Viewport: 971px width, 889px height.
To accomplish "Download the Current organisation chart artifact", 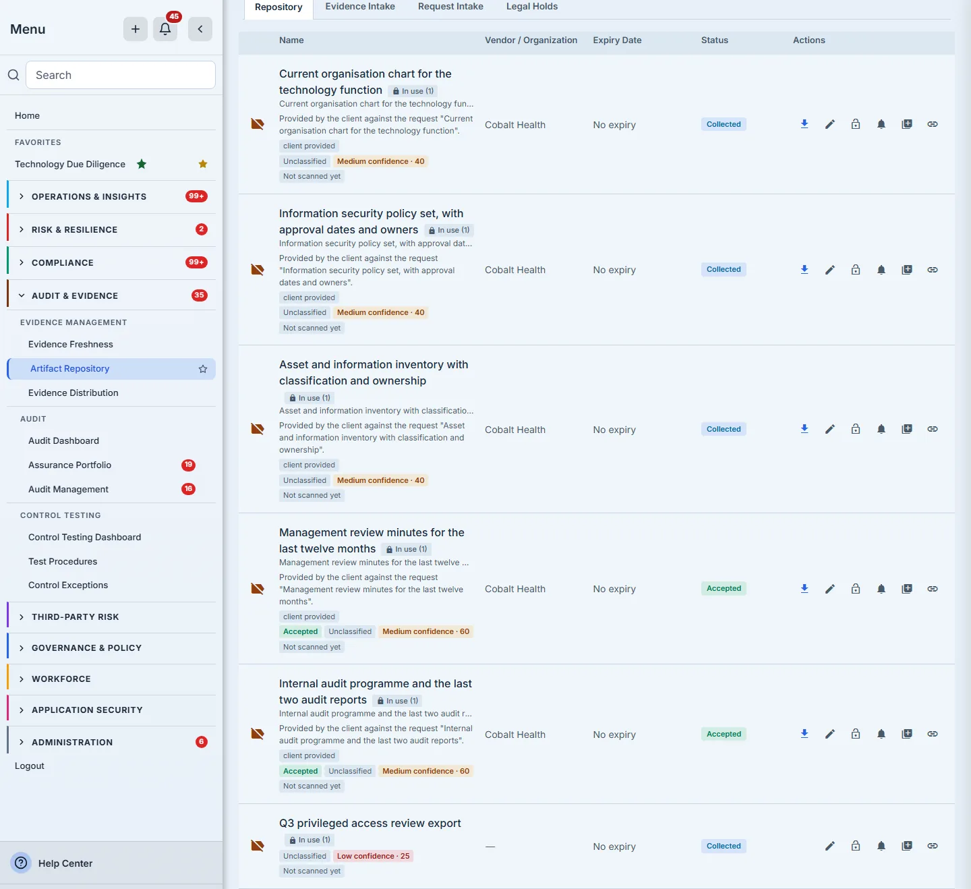I will (x=804, y=124).
